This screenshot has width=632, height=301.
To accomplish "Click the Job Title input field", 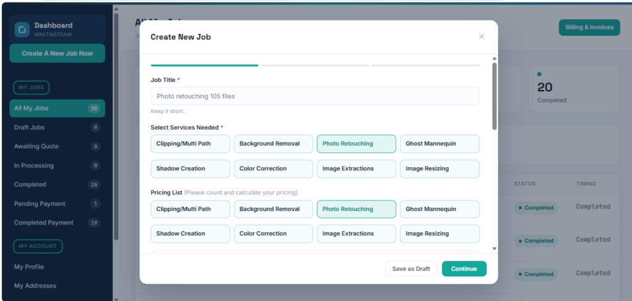I will (x=315, y=96).
